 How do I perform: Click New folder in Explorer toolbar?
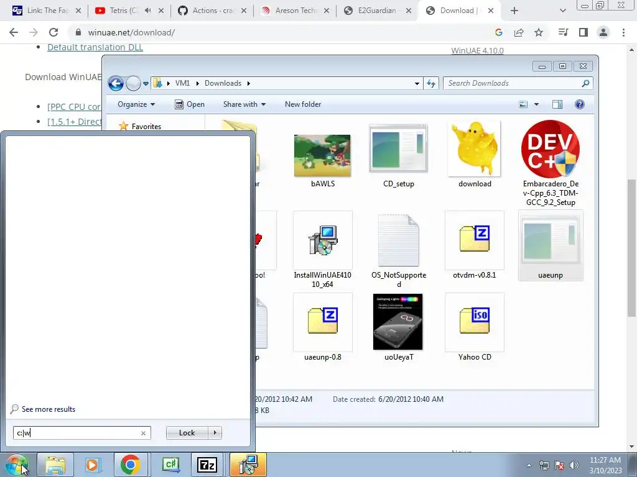303,104
